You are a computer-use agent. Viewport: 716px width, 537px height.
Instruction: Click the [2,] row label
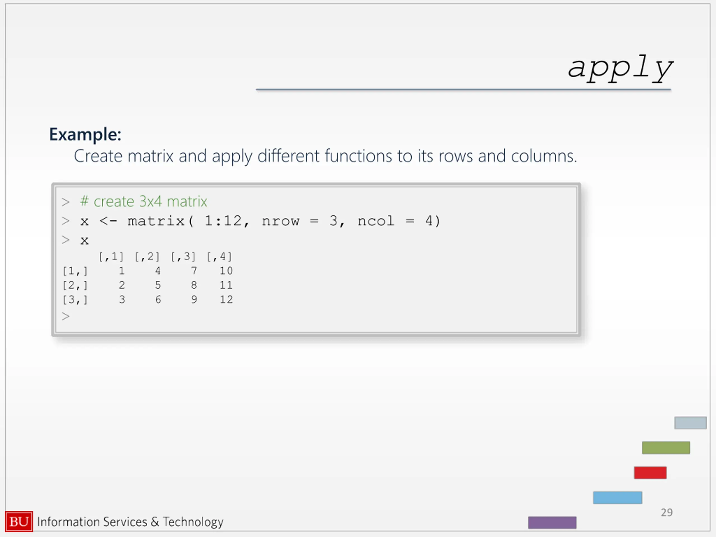(x=75, y=285)
